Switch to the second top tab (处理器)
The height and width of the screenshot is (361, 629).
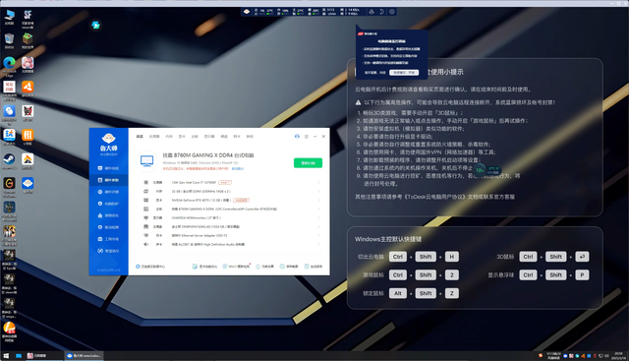click(154, 137)
